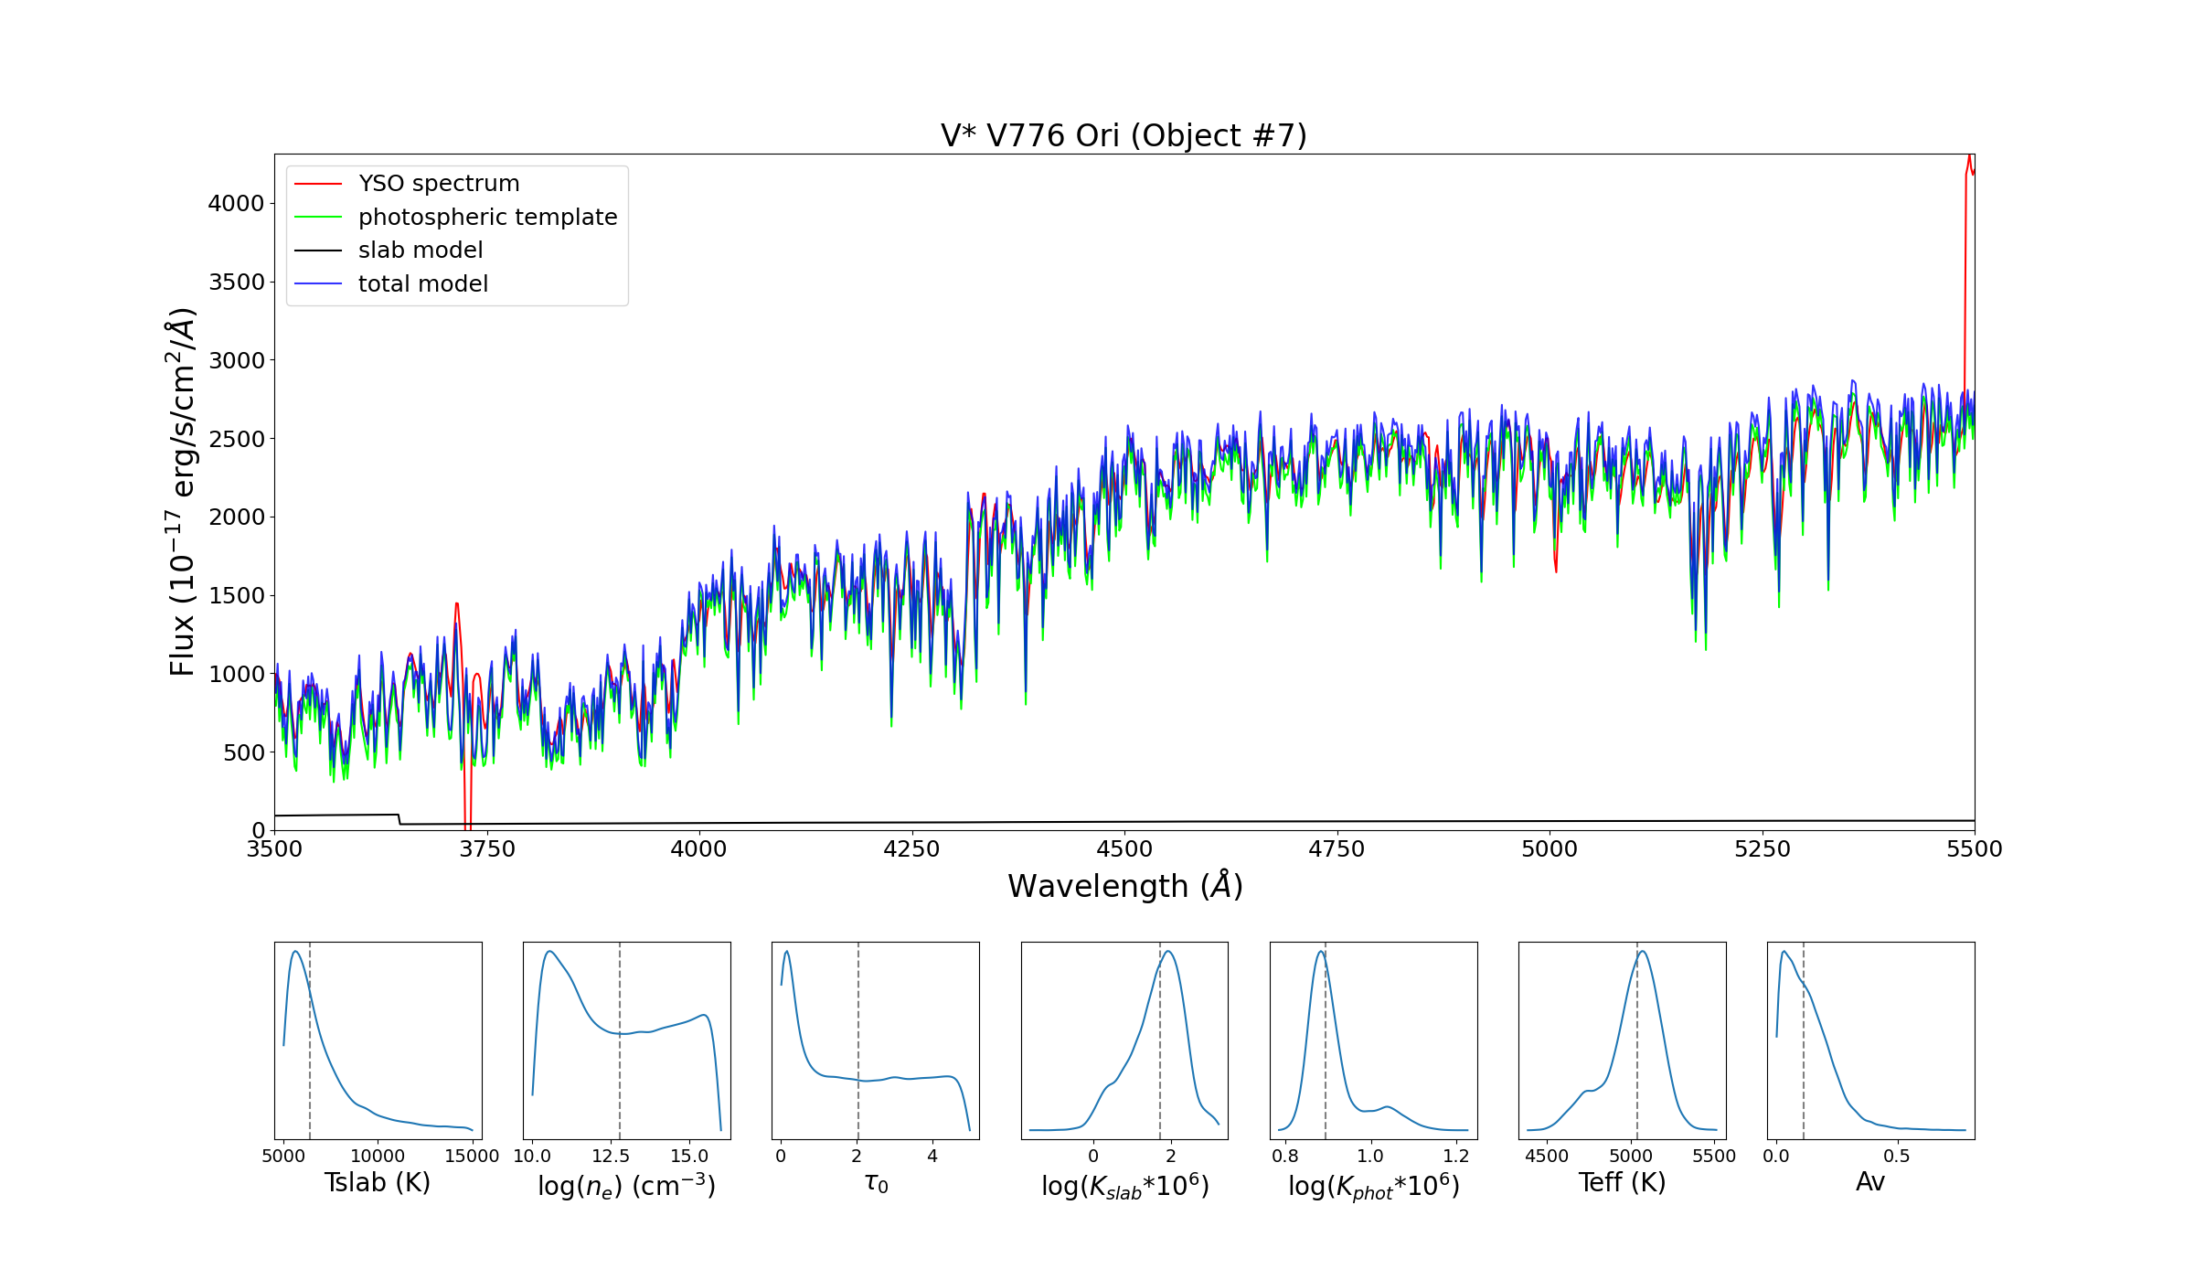The width and height of the screenshot is (2194, 1280).
Task: Click the 'photospheric template' legend text
Action: point(487,218)
